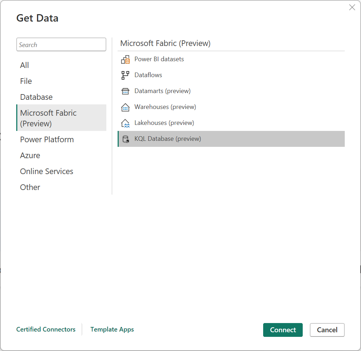Click the Cancel button

tap(327, 330)
